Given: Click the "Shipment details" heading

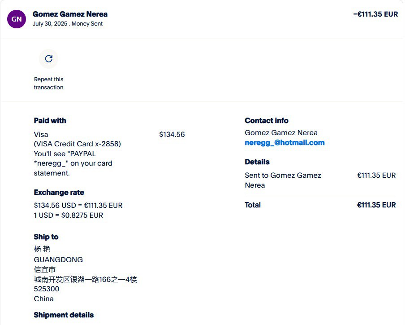Looking at the screenshot, I should (64, 315).
